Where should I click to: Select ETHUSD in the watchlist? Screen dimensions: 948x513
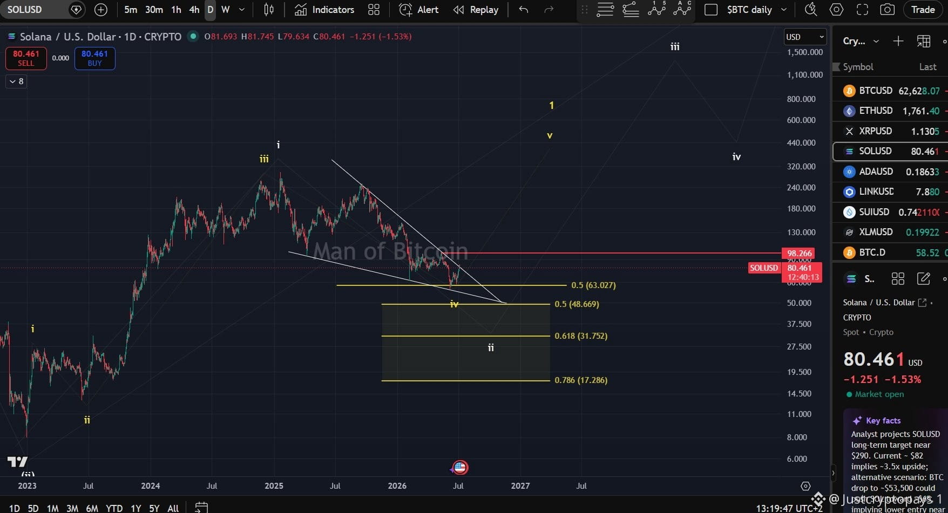[891, 111]
